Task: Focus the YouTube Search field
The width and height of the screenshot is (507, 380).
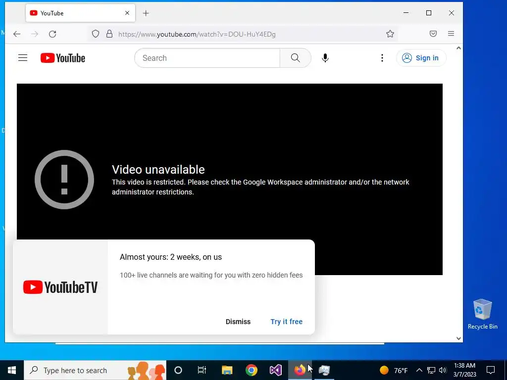Action: point(207,58)
